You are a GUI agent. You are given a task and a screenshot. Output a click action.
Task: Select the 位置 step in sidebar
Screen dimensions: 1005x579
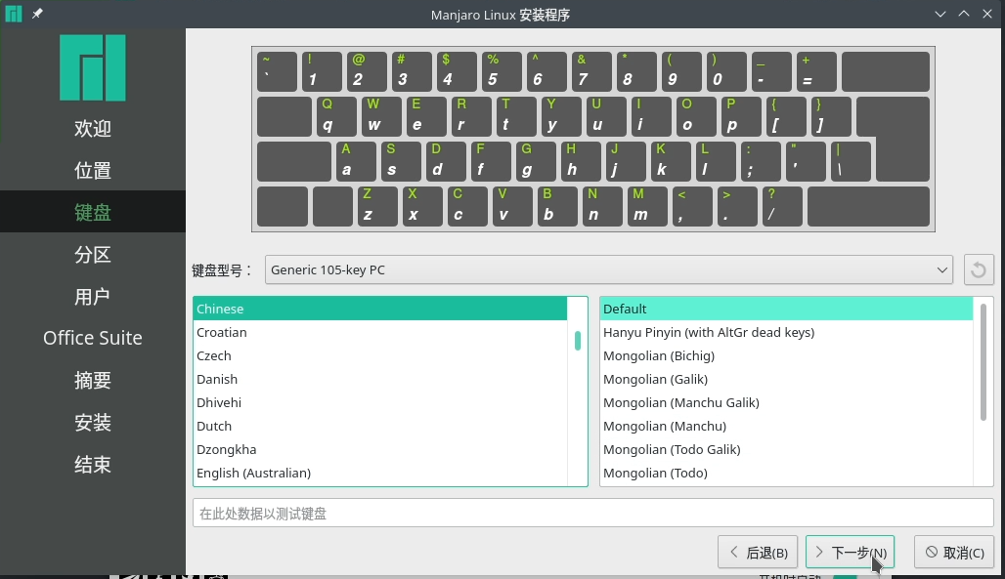93,170
